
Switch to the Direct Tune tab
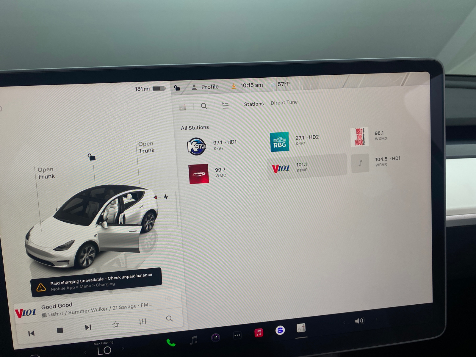point(284,102)
